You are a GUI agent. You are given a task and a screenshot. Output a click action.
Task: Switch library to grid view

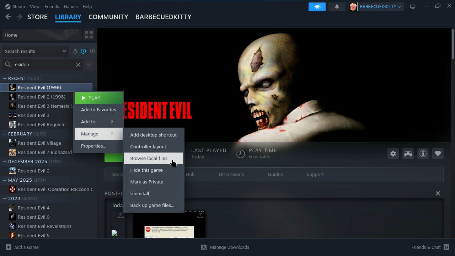(89, 34)
